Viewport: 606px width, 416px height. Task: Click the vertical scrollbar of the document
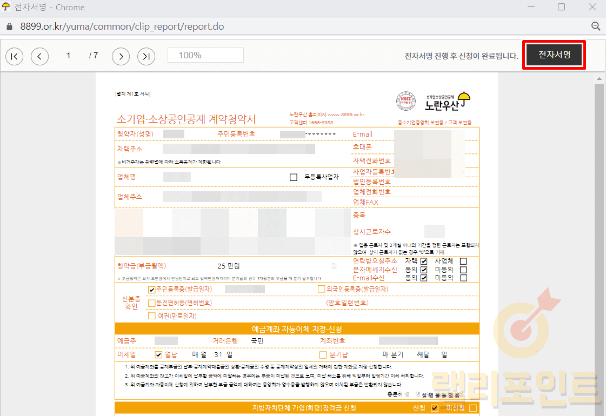click(600, 243)
